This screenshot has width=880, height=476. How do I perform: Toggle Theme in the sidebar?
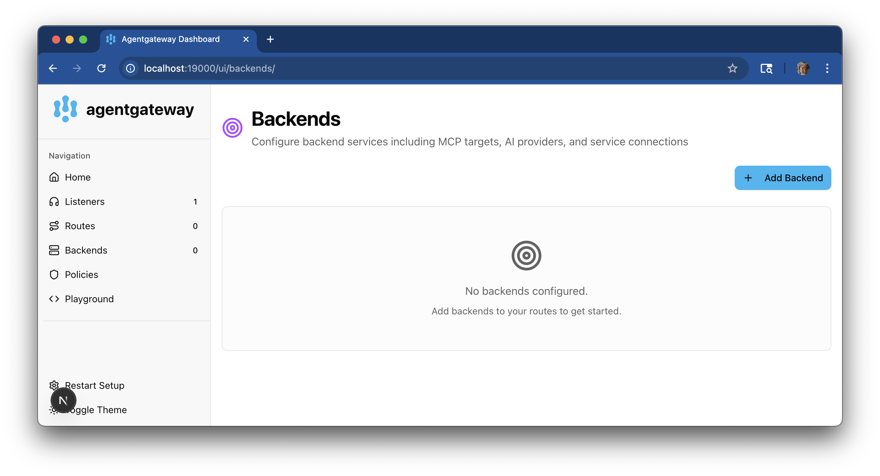[96, 409]
